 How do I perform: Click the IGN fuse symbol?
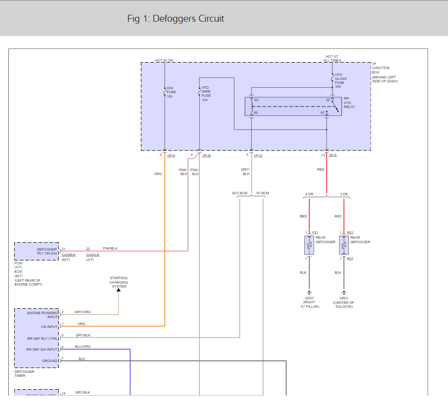pyautogui.click(x=165, y=92)
